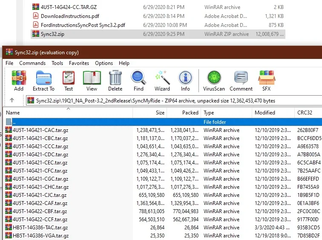Screen dimensions: 322x240
Task: Sort by the Packed column header
Action: pyautogui.click(x=184, y=113)
